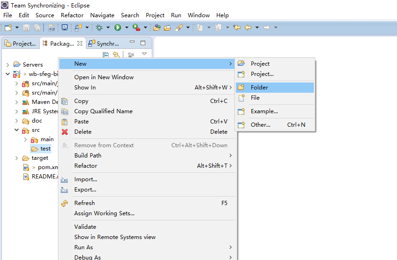The height and width of the screenshot is (260, 397).
Task: Expand the main folder node
Action: (x=26, y=139)
